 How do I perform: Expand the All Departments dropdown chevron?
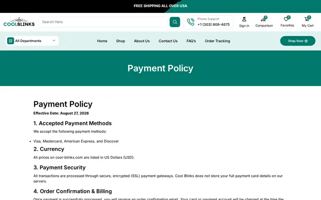click(x=54, y=40)
